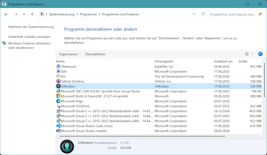Image resolution: width=267 pixels, height=155 pixels.
Task: Go back with the left arrow
Action: pos(6,14)
